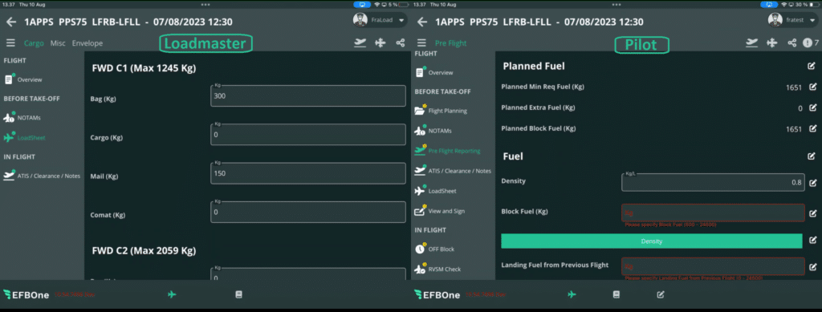The height and width of the screenshot is (312, 822).
Task: Click the EFBOne logo on Pilot screen
Action: (437, 294)
